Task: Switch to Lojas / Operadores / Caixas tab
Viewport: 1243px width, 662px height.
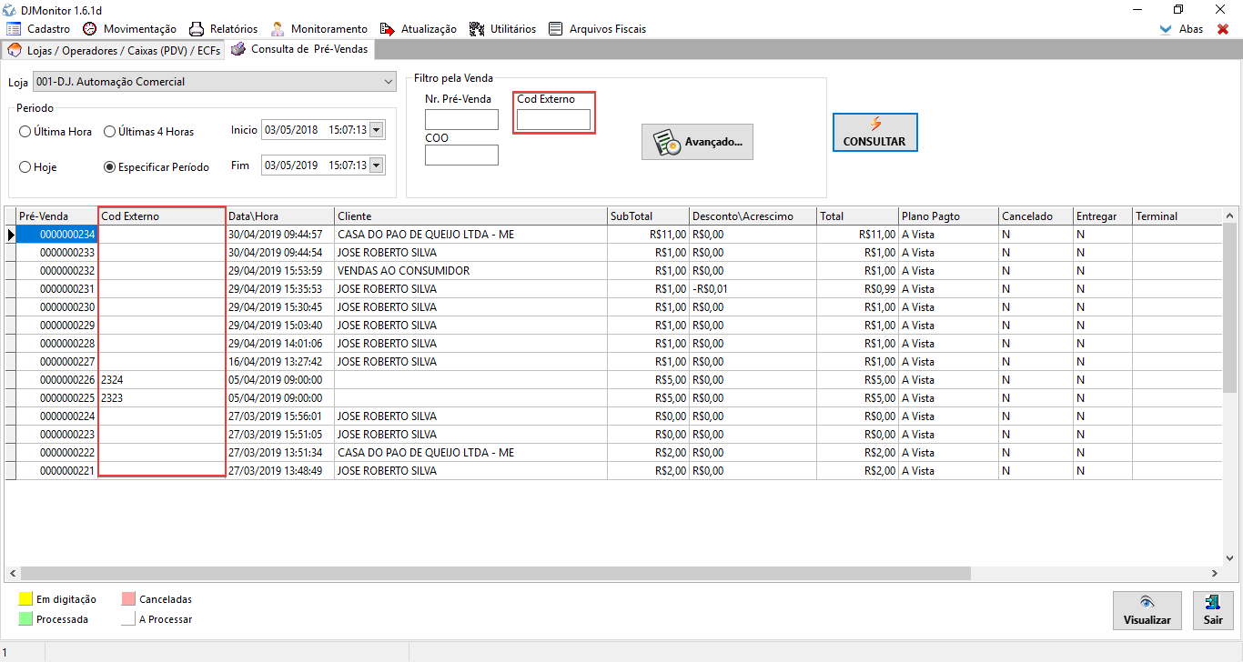Action: (114, 50)
